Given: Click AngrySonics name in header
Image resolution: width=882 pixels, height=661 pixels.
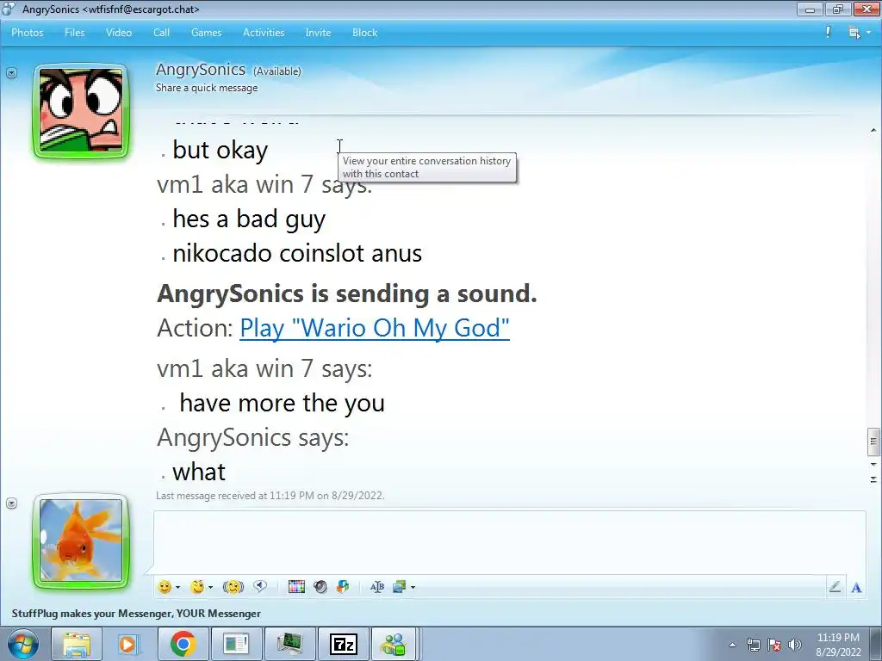Looking at the screenshot, I should pyautogui.click(x=200, y=69).
